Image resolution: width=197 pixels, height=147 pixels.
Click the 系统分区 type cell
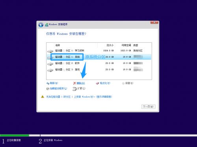point(138,51)
